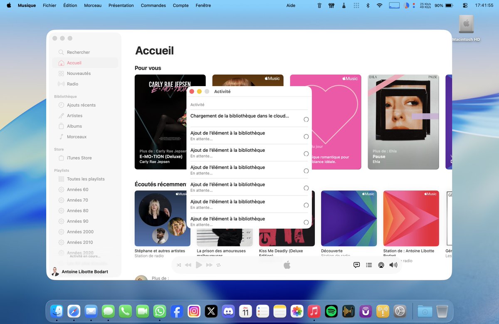Open the Station de : Antoine Libotte Bodart thumbnail
Viewport: 499px width, 324px height.
click(411, 218)
